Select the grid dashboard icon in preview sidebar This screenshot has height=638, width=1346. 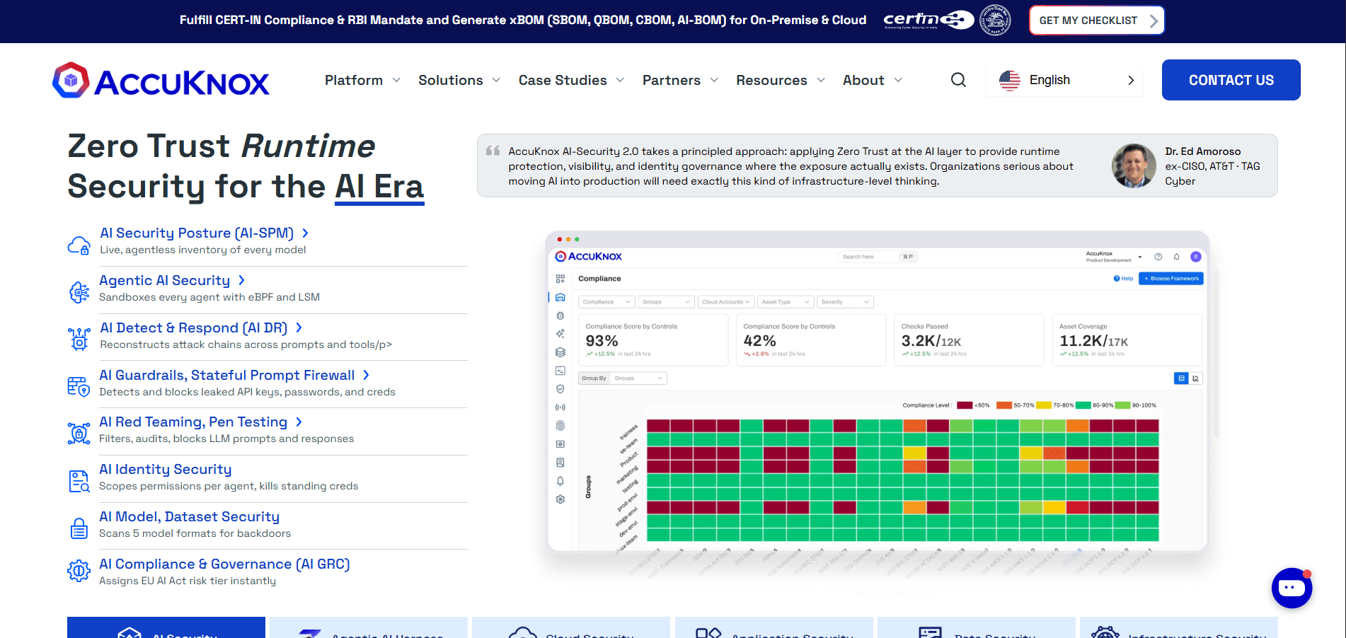(560, 279)
